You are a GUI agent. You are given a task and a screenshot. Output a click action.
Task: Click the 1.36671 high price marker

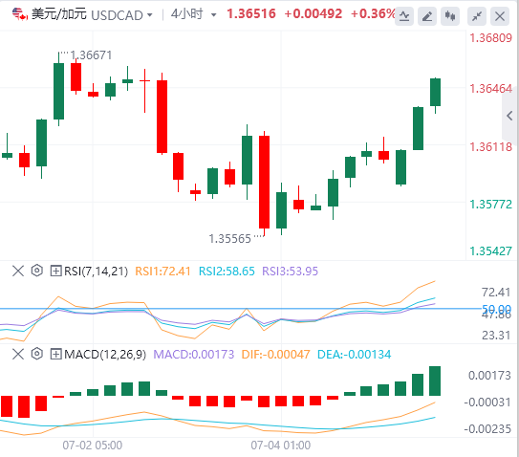click(91, 54)
